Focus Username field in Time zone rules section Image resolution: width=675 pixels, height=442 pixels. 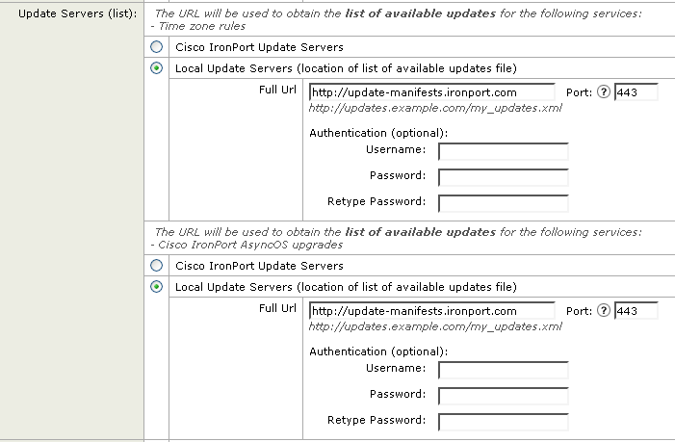point(504,151)
